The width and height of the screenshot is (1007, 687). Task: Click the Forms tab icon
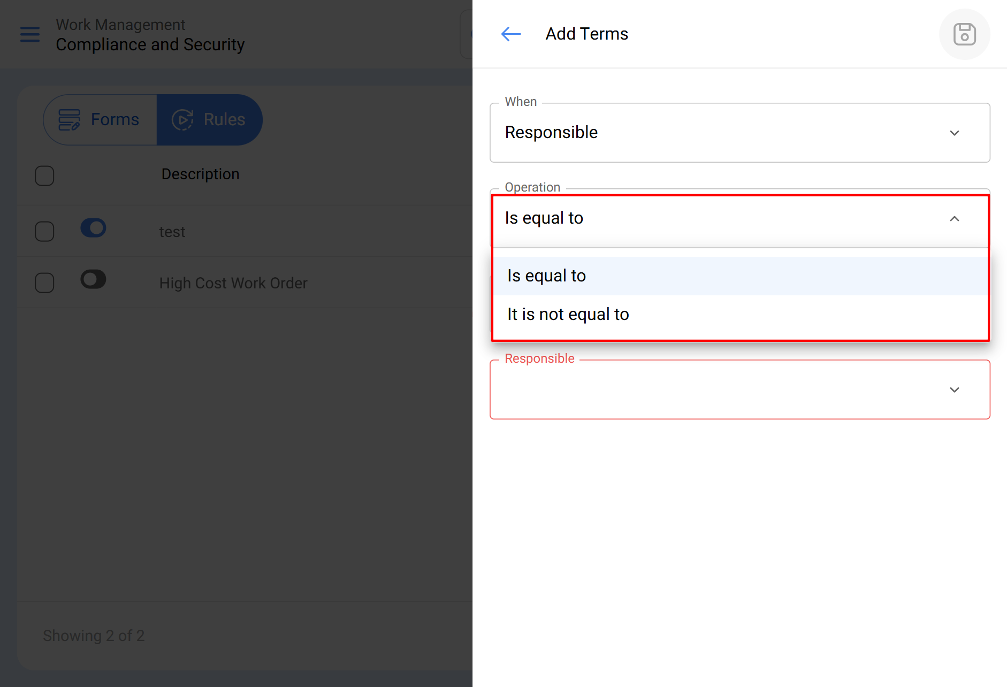(x=69, y=119)
